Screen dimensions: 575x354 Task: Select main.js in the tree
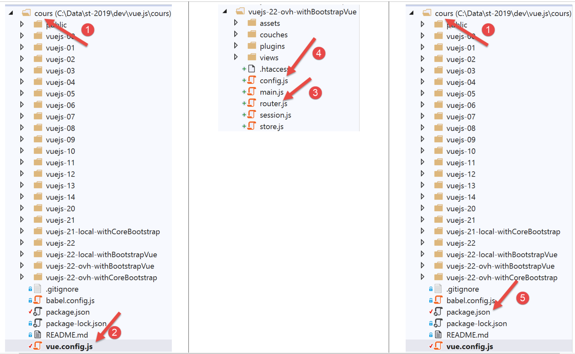272,92
